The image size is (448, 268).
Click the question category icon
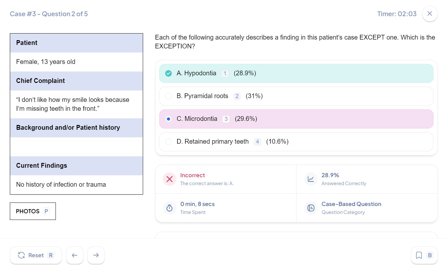pos(311,208)
